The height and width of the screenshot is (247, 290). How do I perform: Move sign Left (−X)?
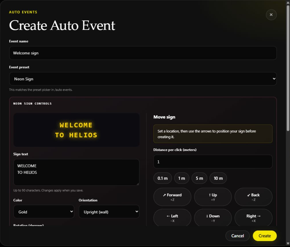(x=172, y=218)
